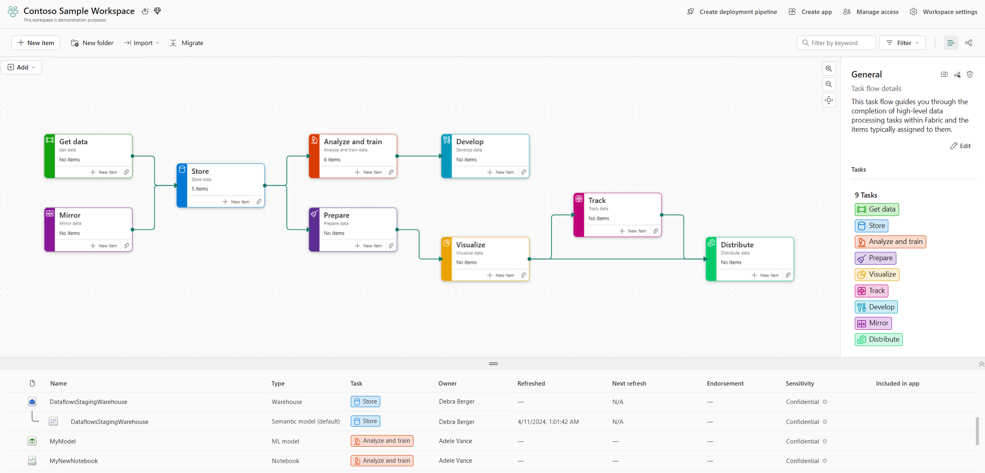Delete the task flow using the trash icon
Screen dimensions: 985x473
(x=971, y=74)
